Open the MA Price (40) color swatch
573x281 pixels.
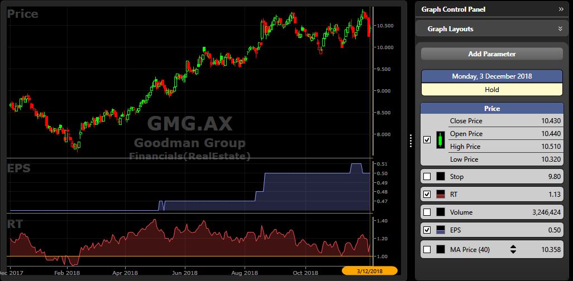coord(441,250)
